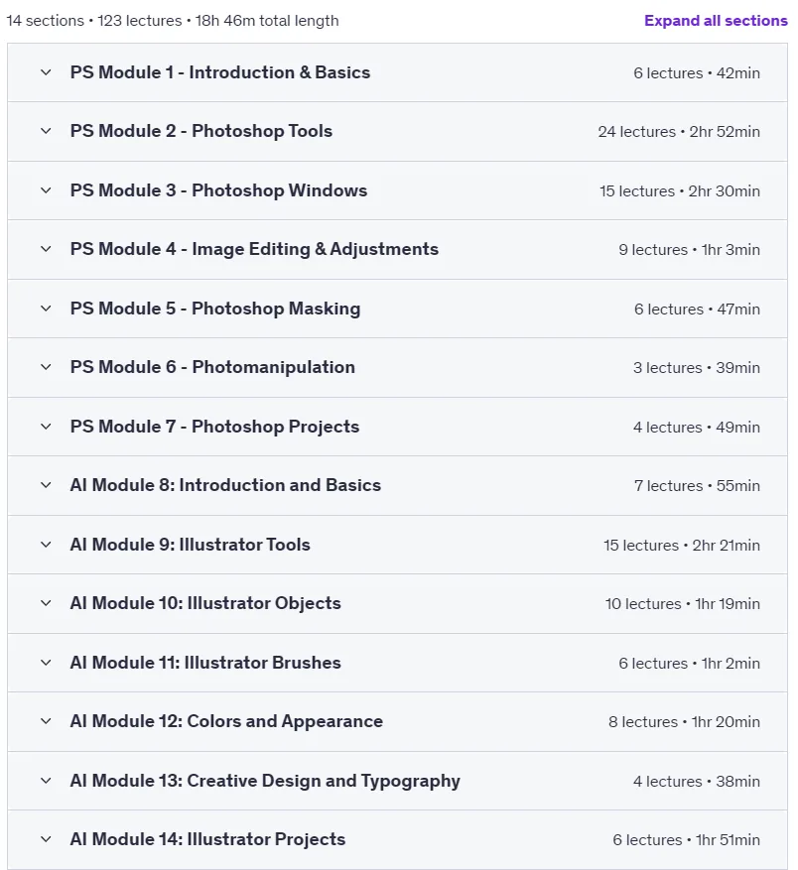Image resolution: width=798 pixels, height=870 pixels.
Task: Select AI Module 9: Illustrator Tools title
Action: tap(190, 545)
